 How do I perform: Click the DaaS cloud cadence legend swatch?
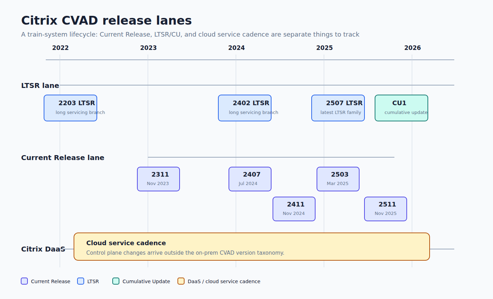(181, 281)
